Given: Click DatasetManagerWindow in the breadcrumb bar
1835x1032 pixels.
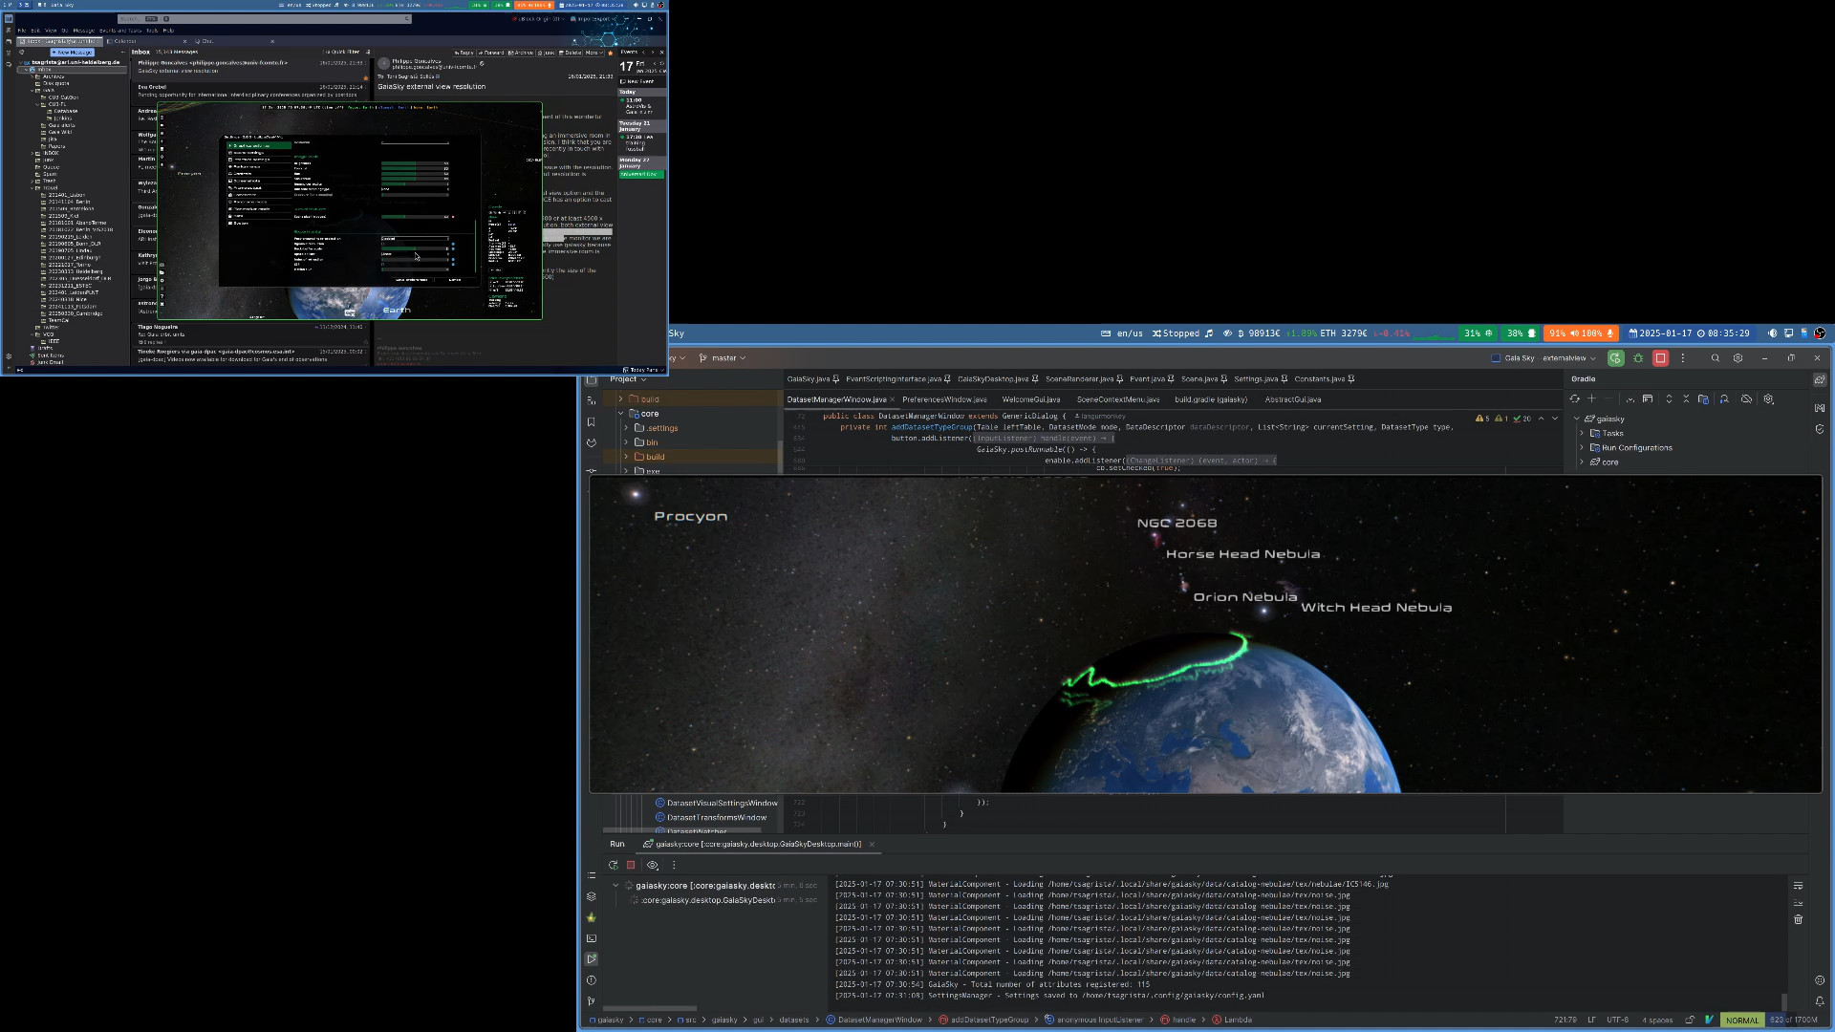Looking at the screenshot, I should click(879, 1020).
